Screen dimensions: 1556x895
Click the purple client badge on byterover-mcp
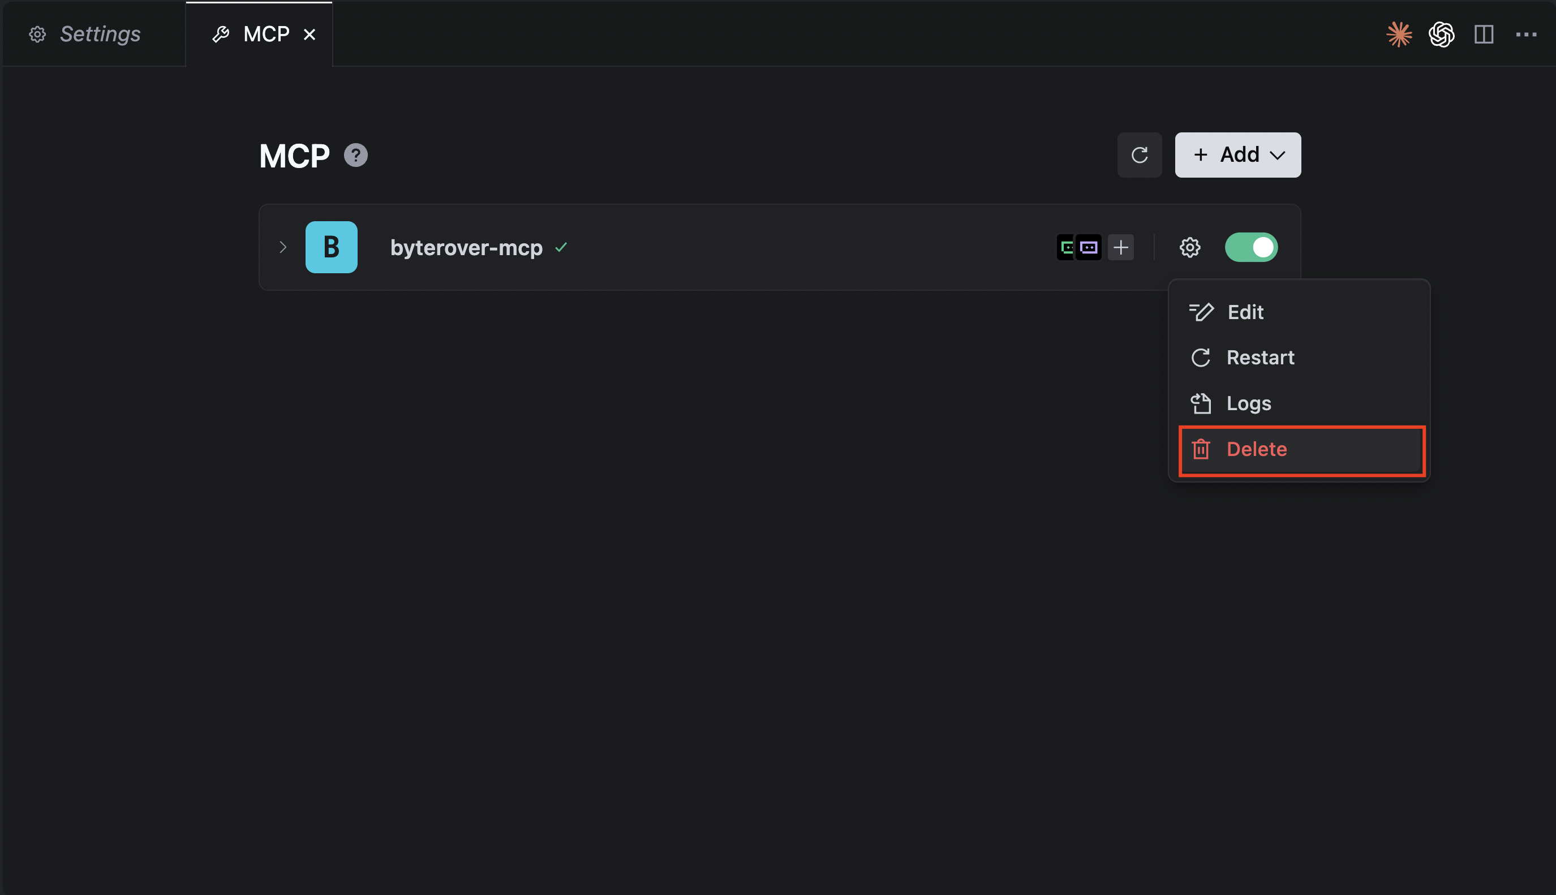tap(1088, 247)
